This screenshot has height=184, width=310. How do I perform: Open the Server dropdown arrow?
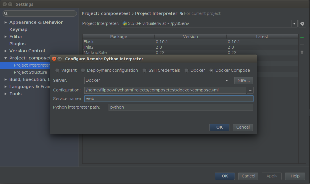click(x=227, y=81)
